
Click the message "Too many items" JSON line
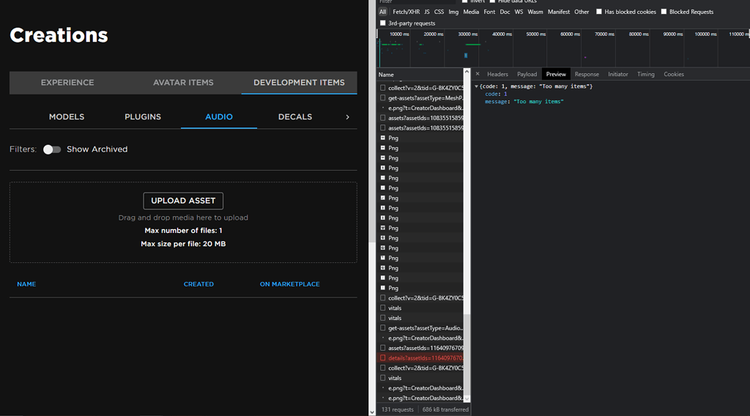pyautogui.click(x=524, y=101)
